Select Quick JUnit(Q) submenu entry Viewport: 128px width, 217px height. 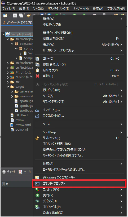[79, 213]
